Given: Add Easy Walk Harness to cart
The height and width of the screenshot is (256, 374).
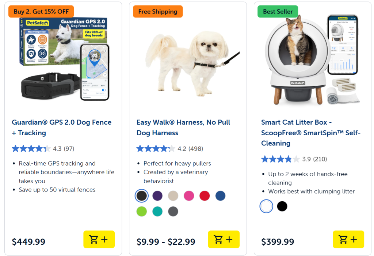Looking at the screenshot, I should point(224,240).
